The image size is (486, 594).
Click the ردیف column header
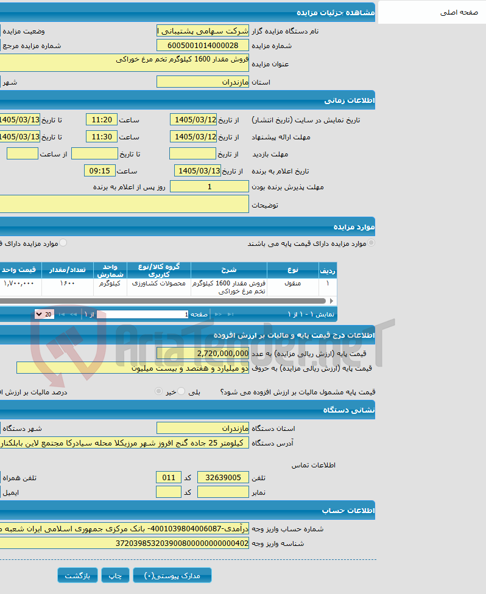(x=328, y=270)
